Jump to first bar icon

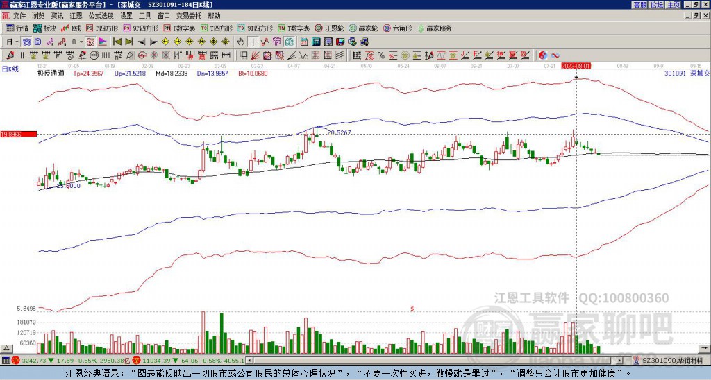click(x=117, y=42)
